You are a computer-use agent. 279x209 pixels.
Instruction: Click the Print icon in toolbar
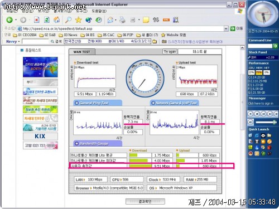122,20
